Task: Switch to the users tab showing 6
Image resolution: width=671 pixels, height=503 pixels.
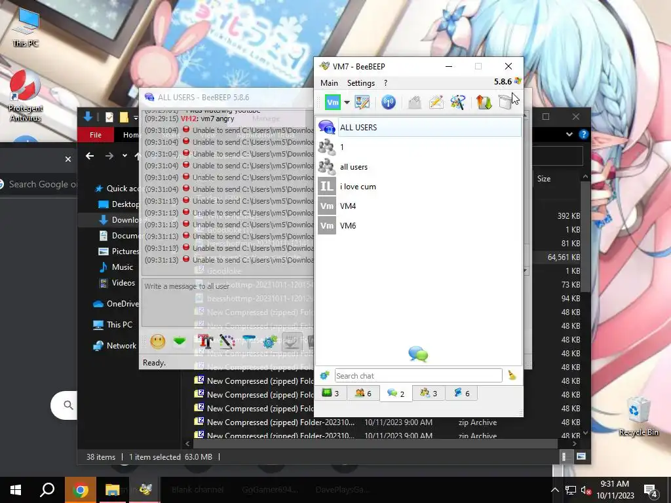Action: (363, 393)
